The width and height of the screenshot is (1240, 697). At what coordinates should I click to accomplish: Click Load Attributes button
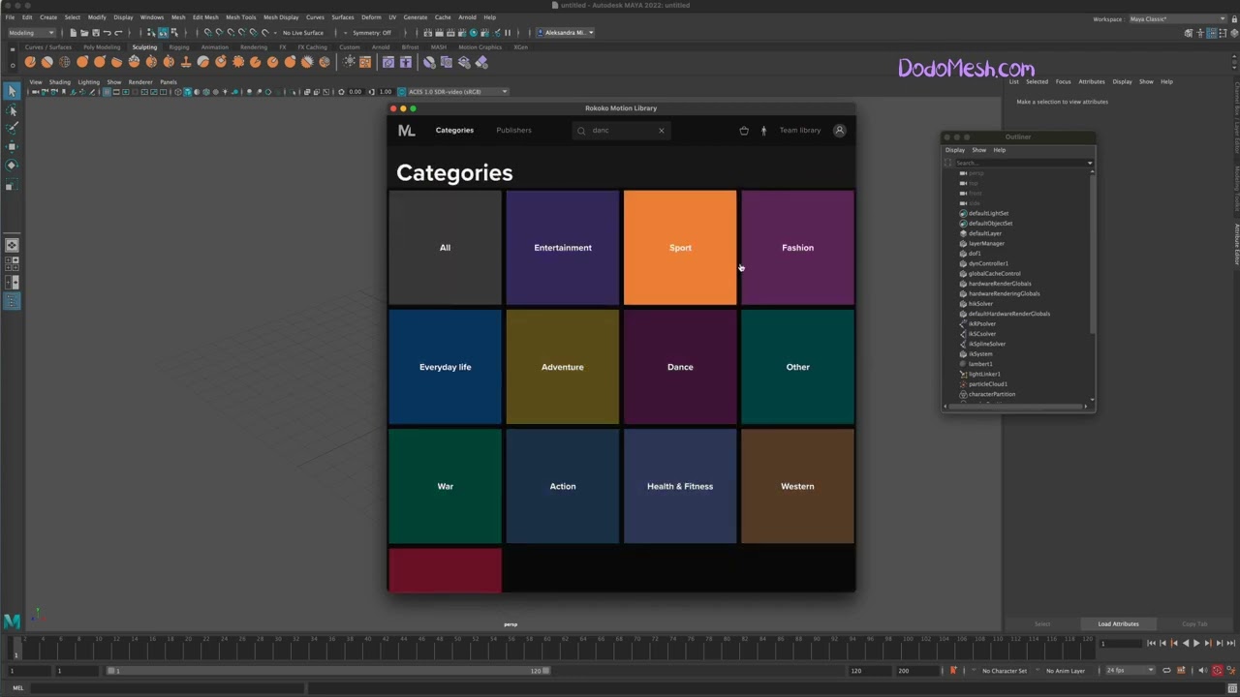(1118, 624)
